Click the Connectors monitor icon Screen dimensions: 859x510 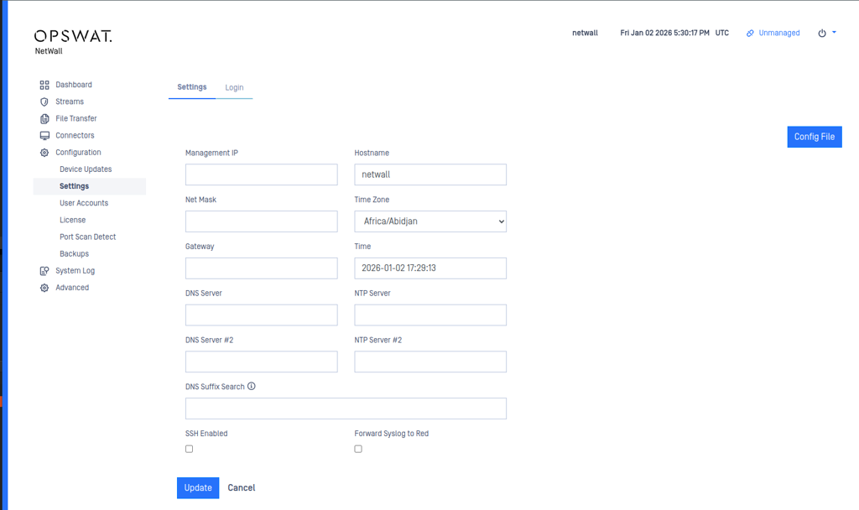pyautogui.click(x=44, y=136)
